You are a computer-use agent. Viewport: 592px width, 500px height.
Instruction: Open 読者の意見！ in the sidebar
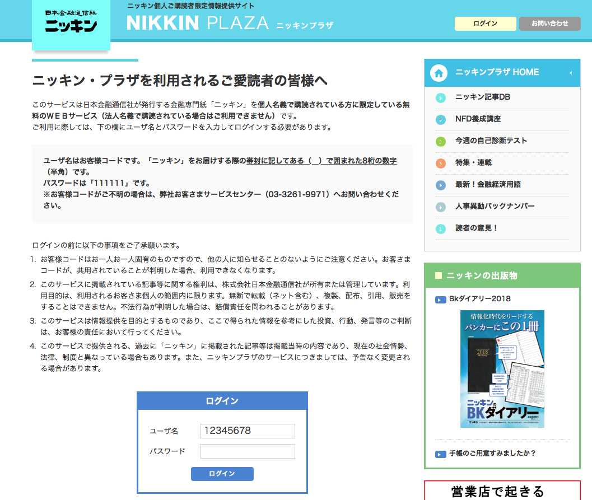pyautogui.click(x=477, y=228)
